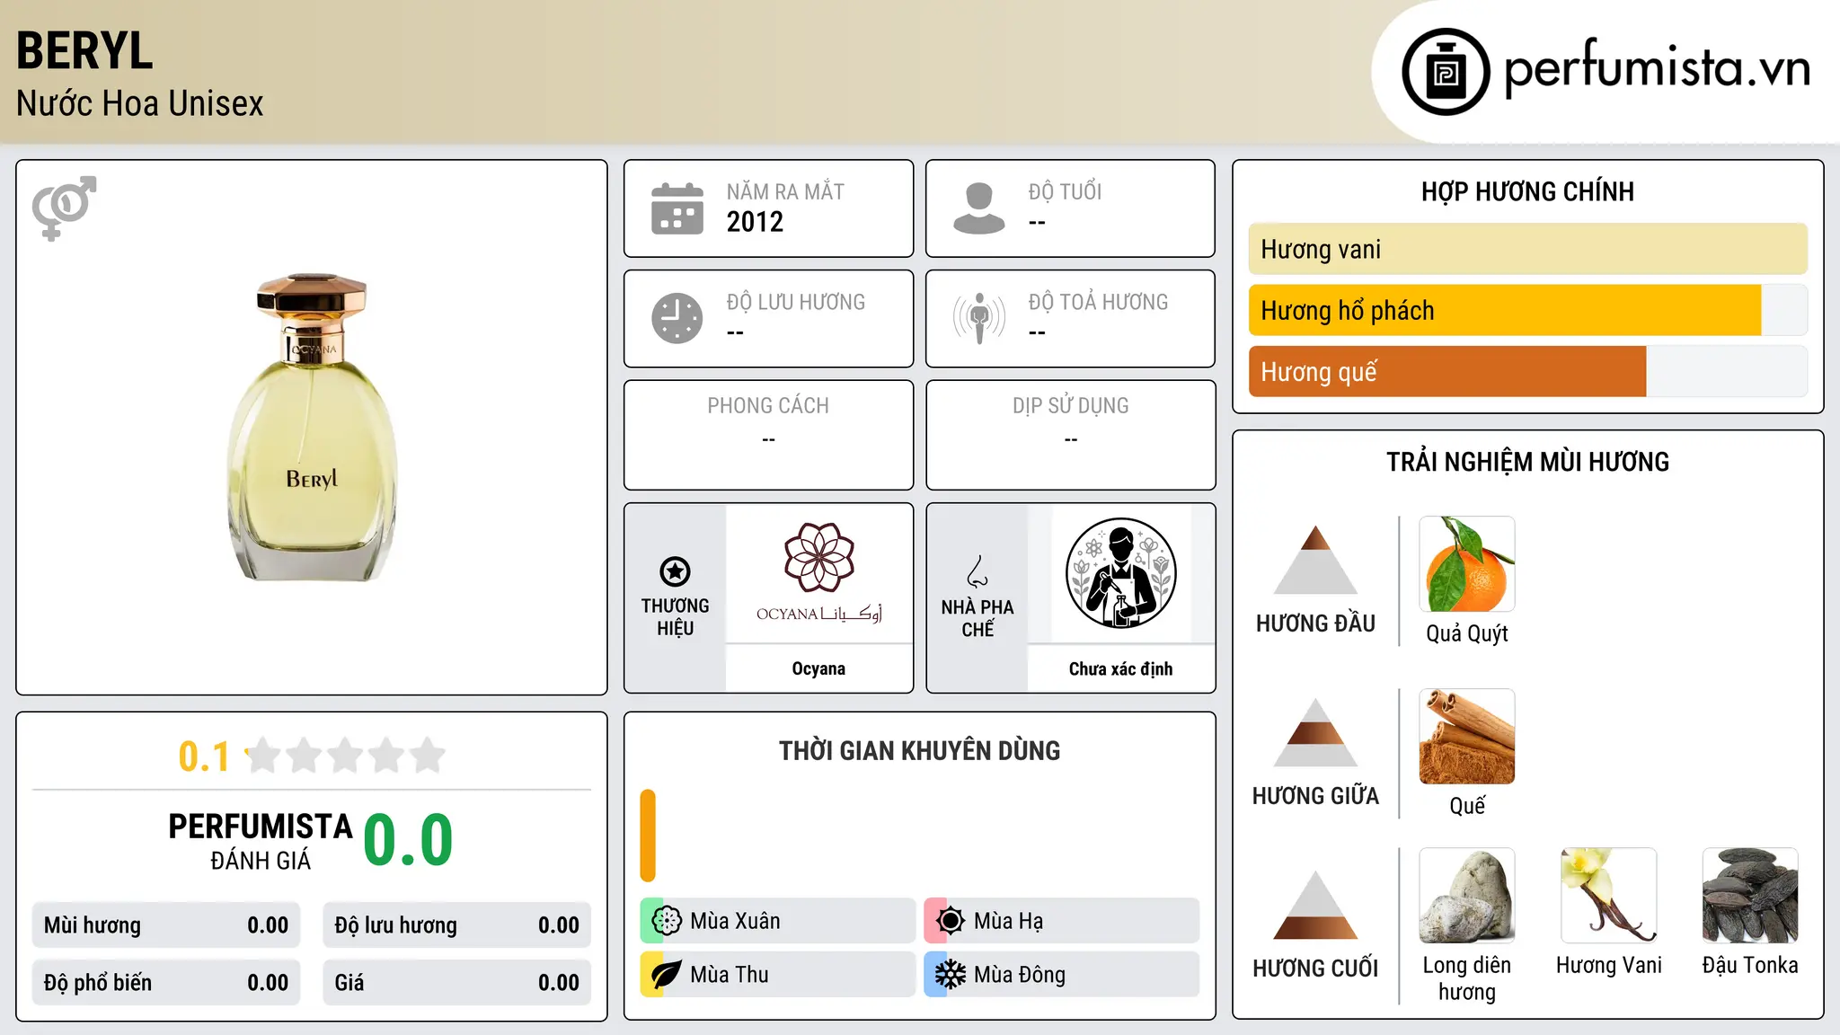1840x1035 pixels.
Task: Click the middle notes pyramid icon
Action: point(1315,732)
